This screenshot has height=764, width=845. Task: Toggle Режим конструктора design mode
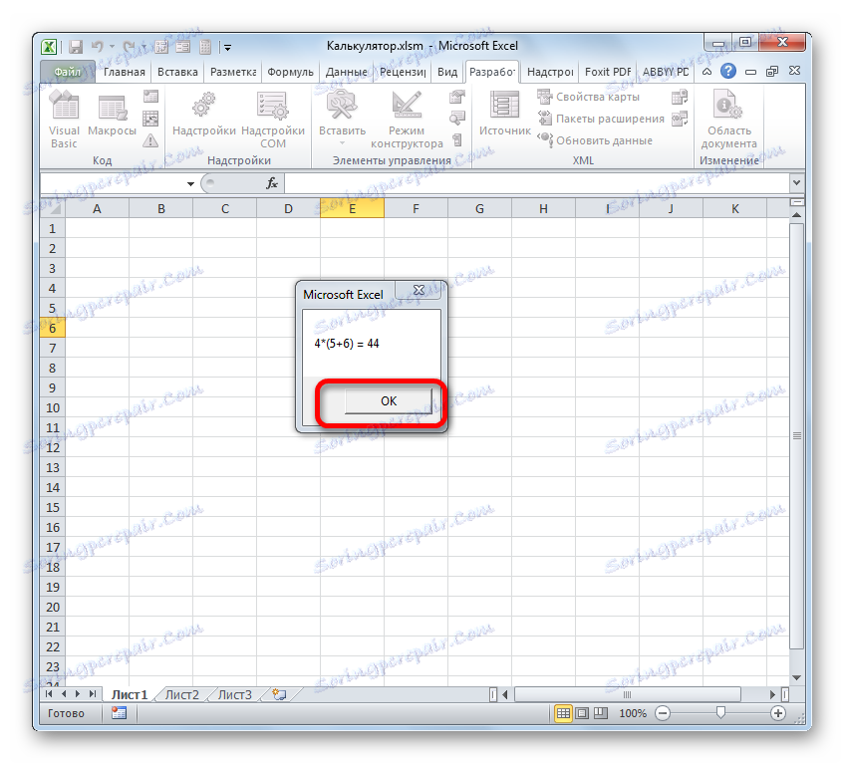(407, 120)
